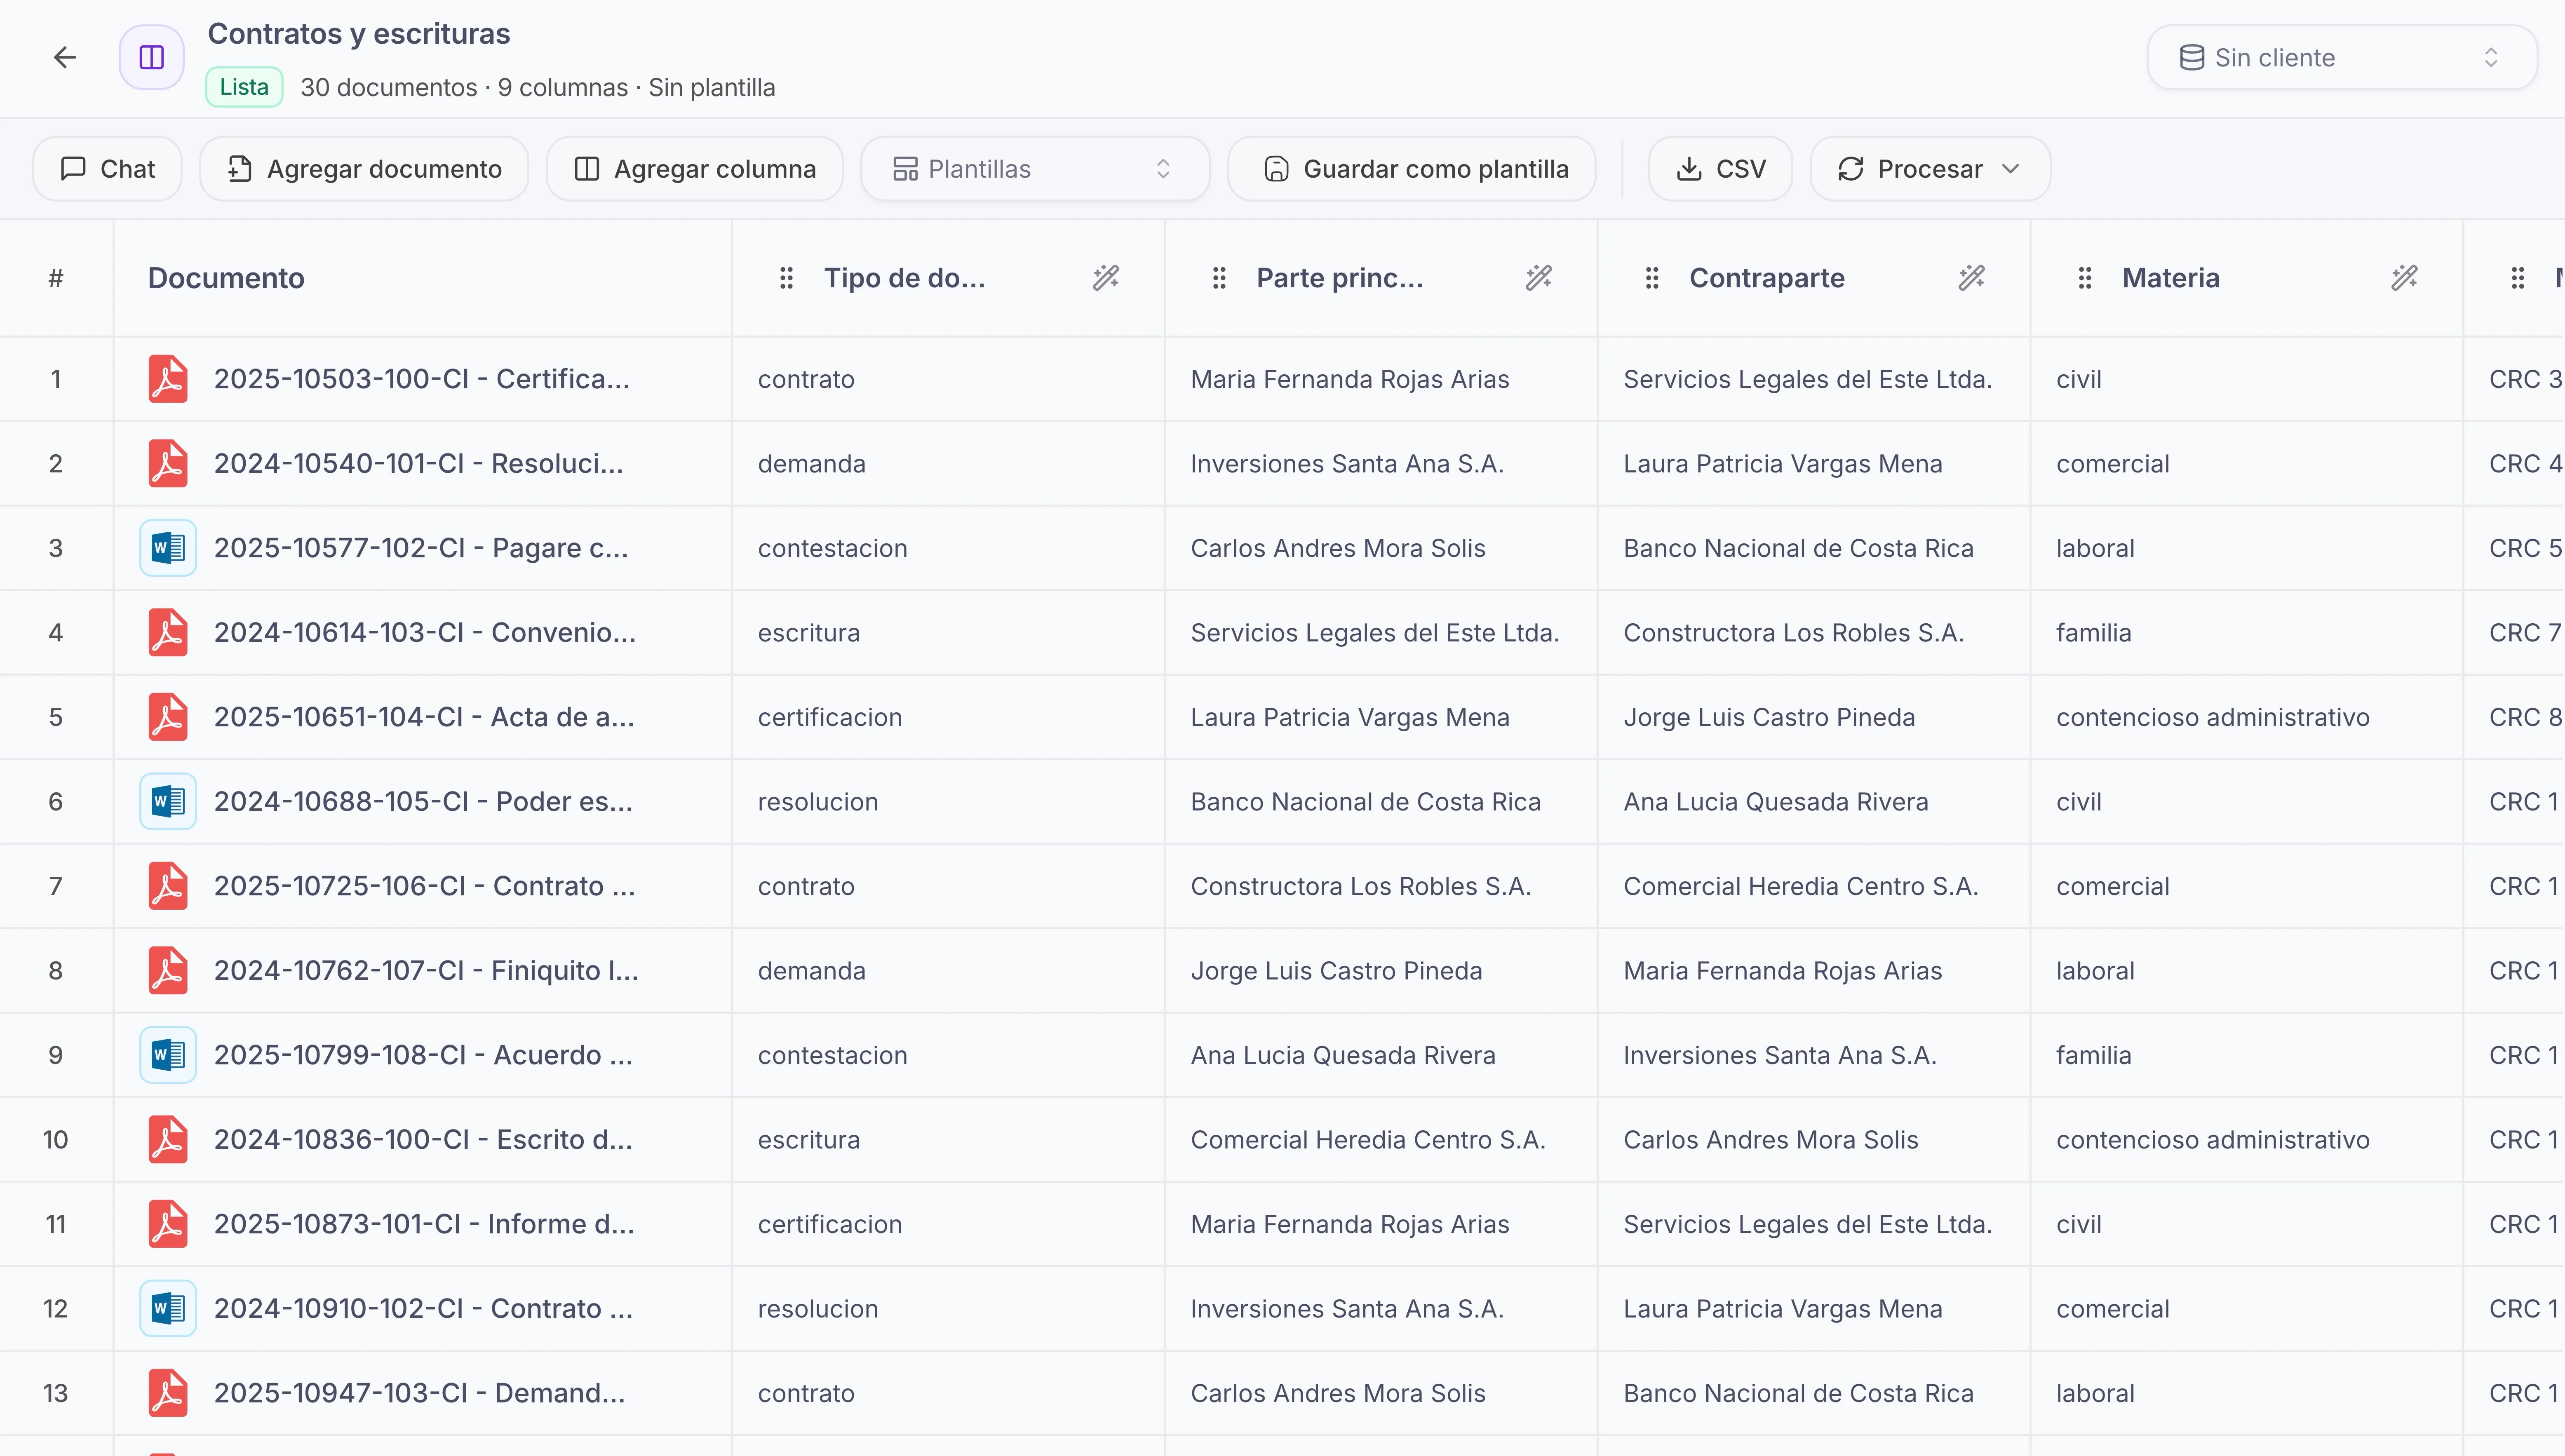Select Contraparte cell 'Ana Lucia Quesada Rivera'

point(1814,802)
